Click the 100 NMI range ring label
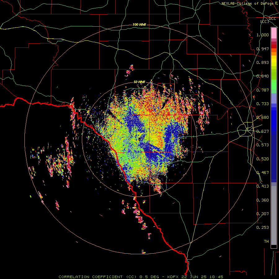Screen dimensions: 279x279 point(139,24)
